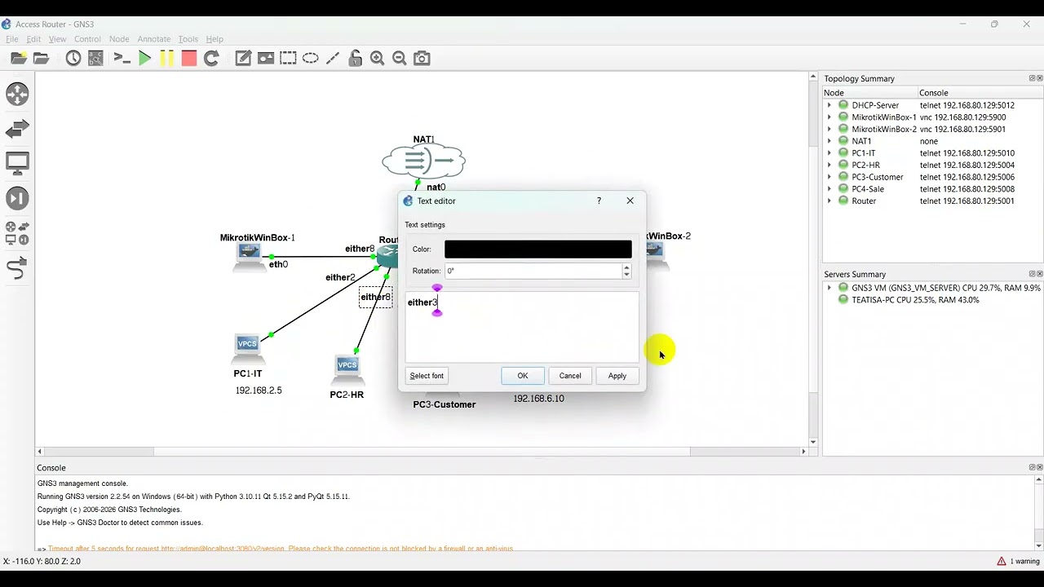Browse all devices sidebar icon
Viewport: 1044px width, 587px height.
(x=17, y=233)
